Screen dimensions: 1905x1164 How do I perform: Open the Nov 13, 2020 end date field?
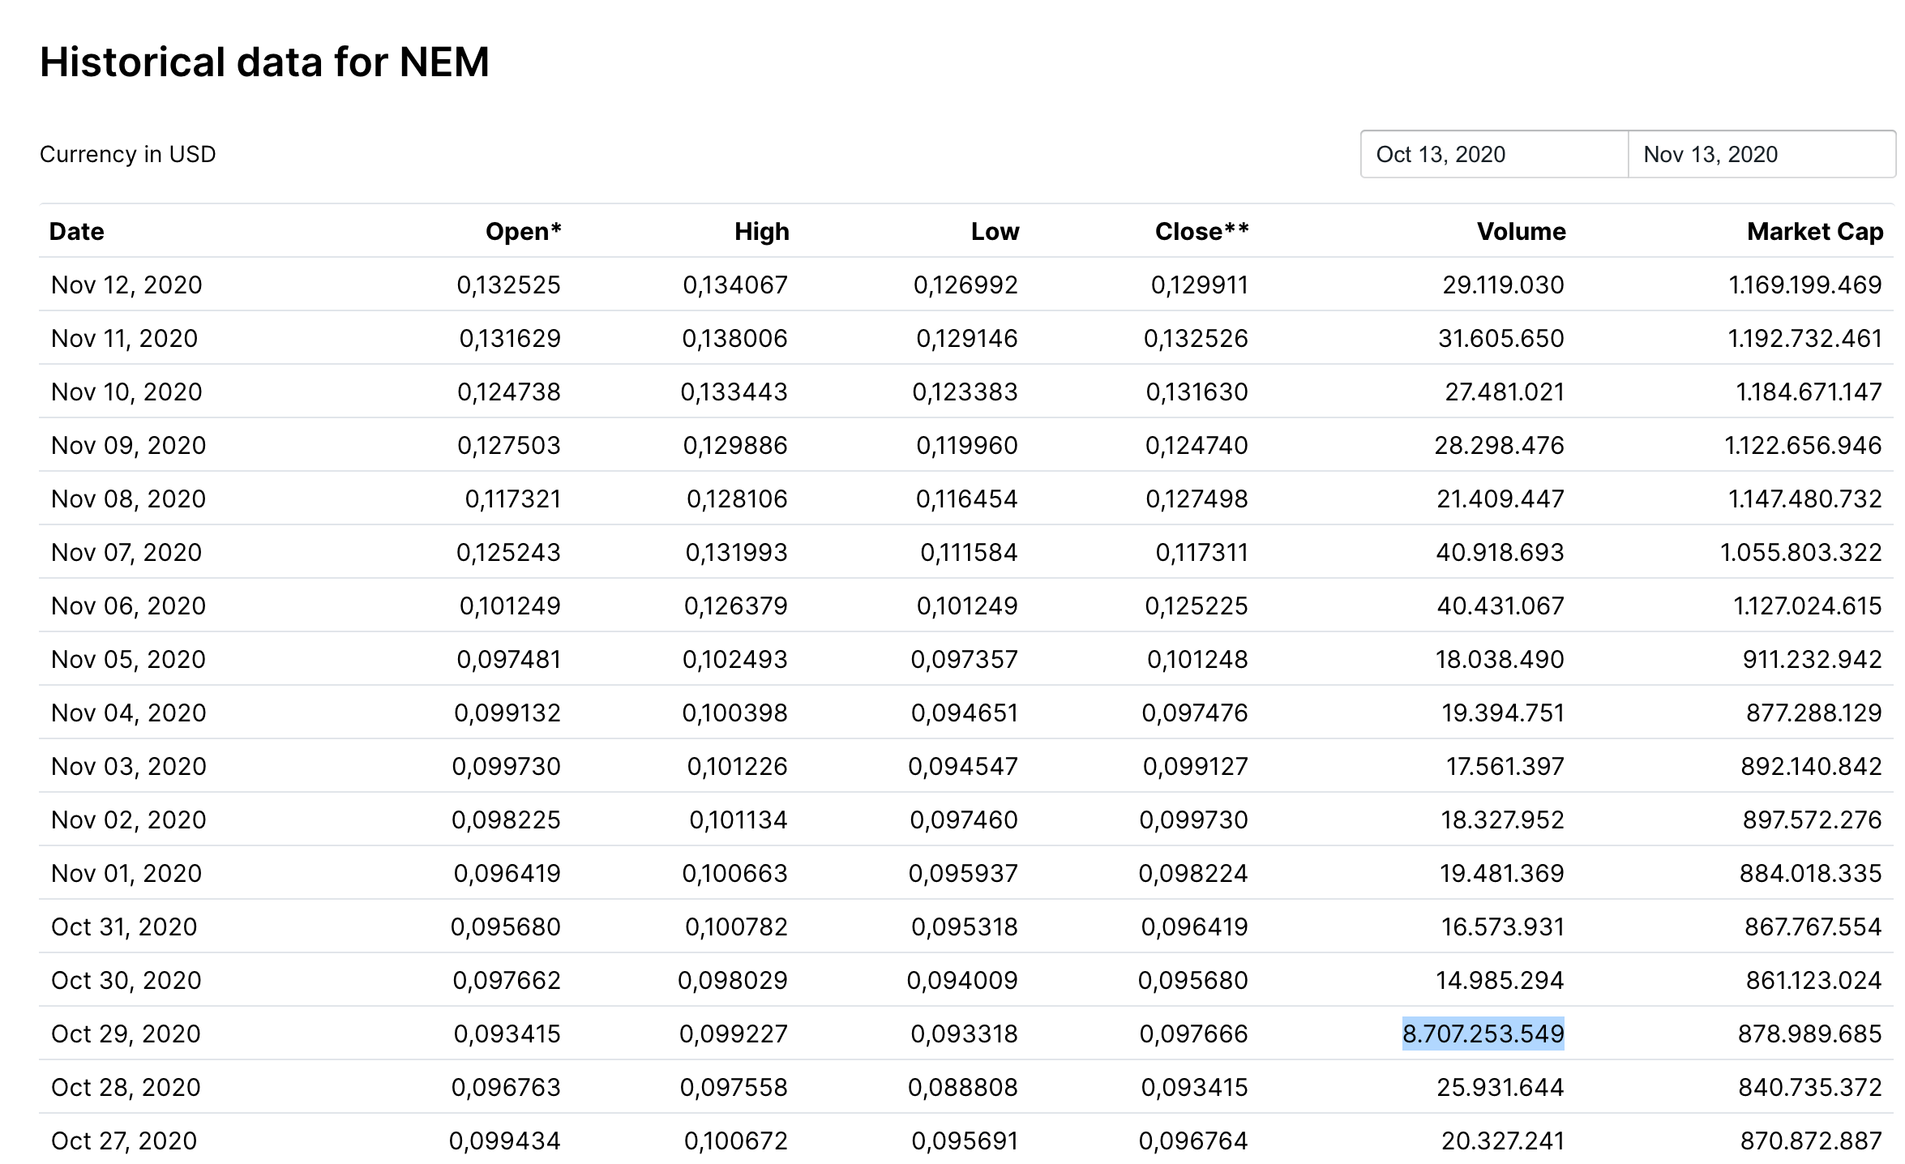1762,154
